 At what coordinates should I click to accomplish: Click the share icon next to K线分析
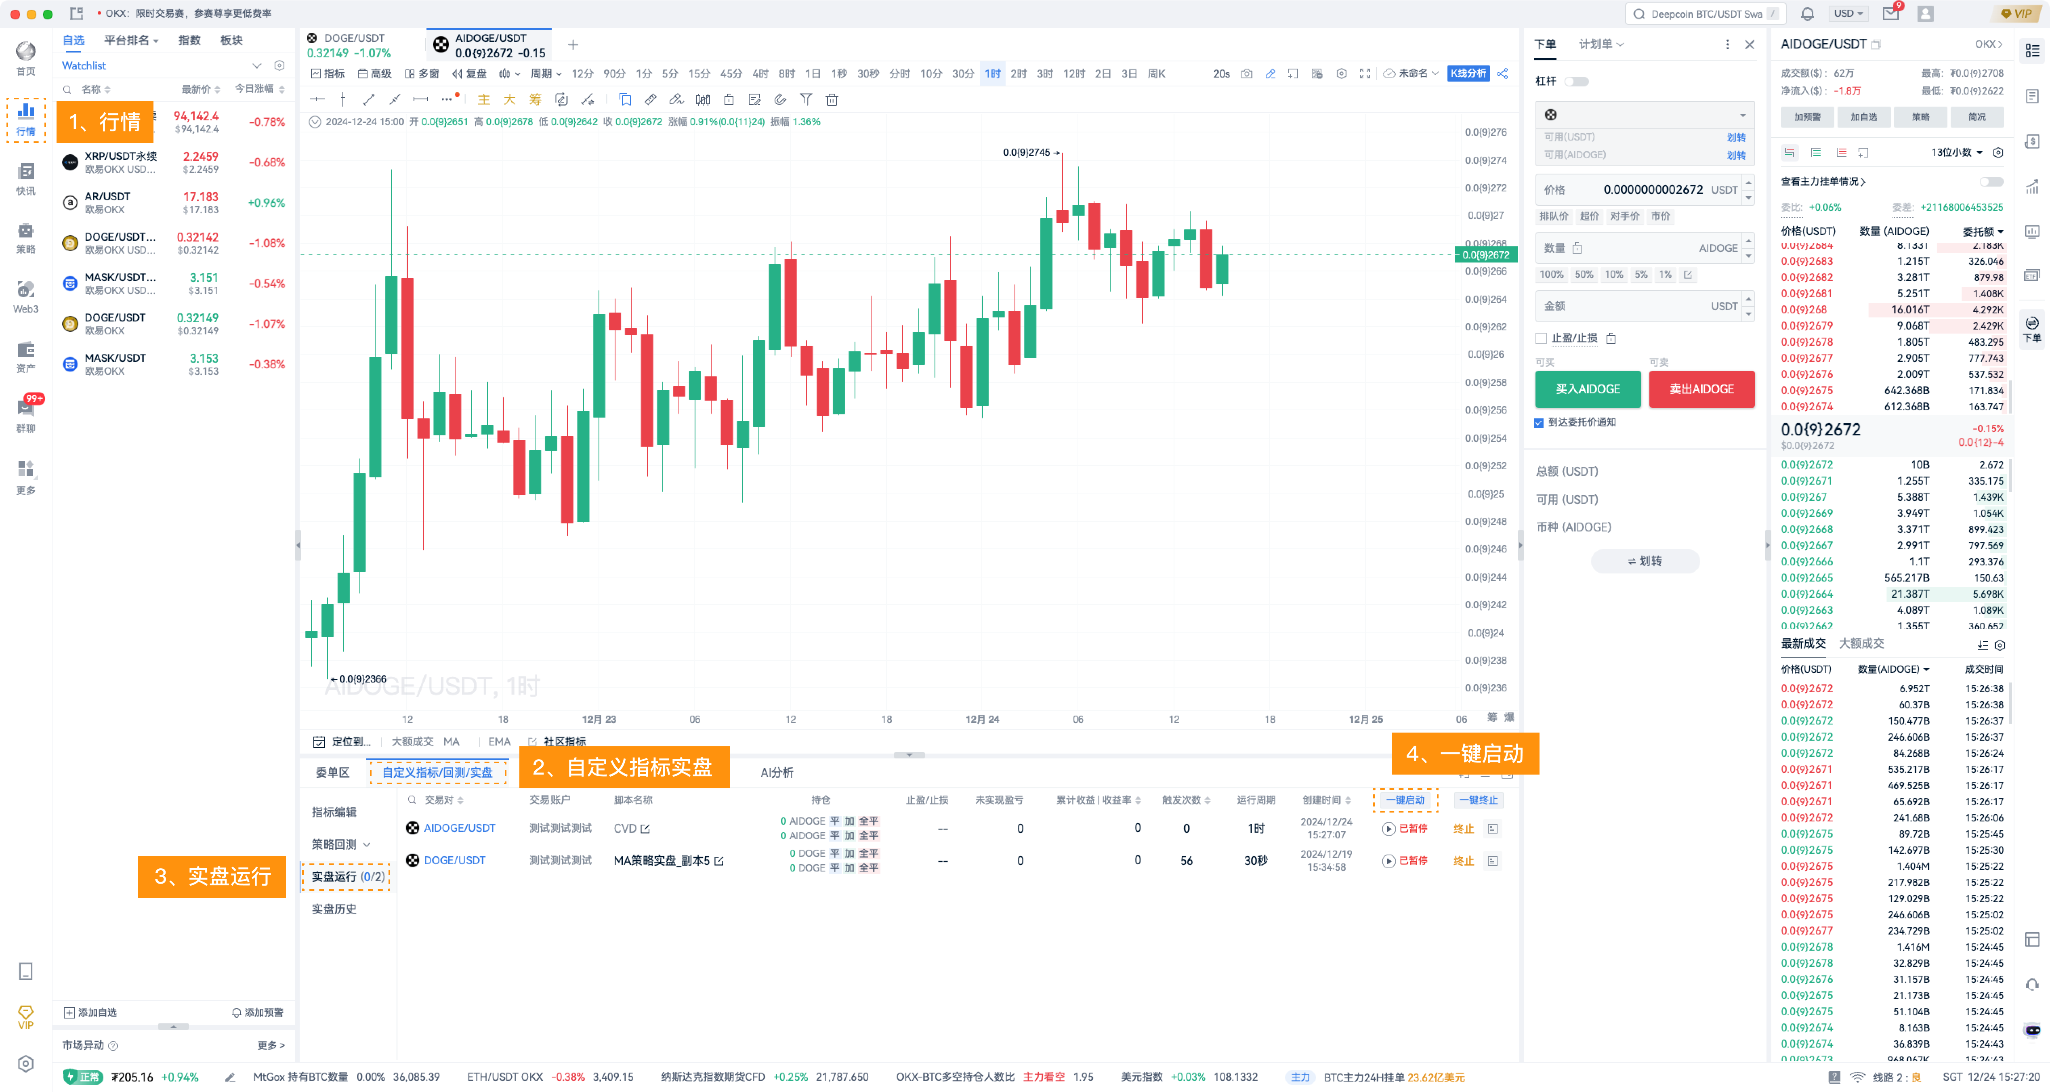point(1502,74)
